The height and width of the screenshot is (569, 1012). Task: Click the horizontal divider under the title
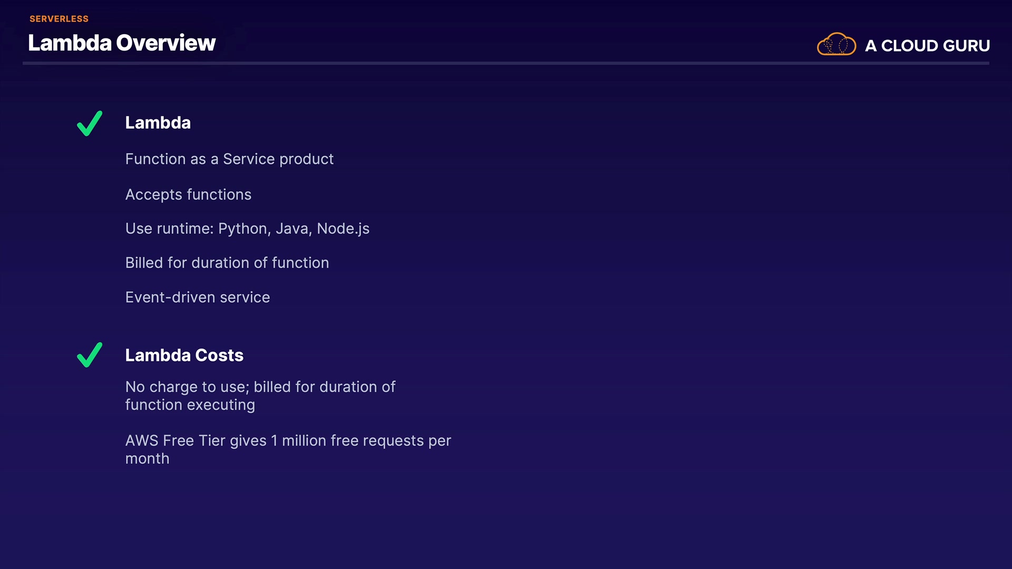point(506,63)
